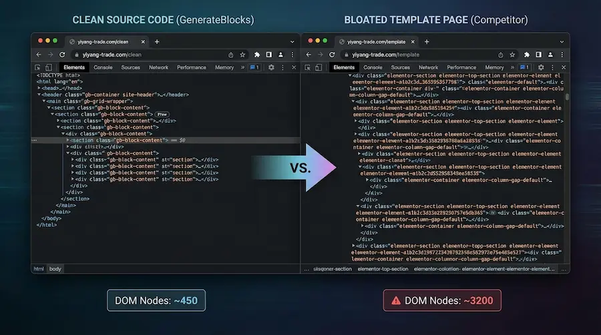Toggle device toolbar in right DevTools panel
This screenshot has height=335, width=601.
pyautogui.click(x=318, y=67)
